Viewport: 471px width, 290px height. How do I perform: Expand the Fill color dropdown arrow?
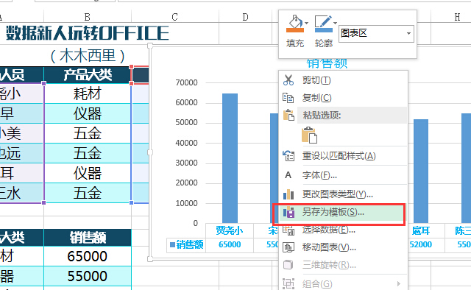(x=306, y=23)
